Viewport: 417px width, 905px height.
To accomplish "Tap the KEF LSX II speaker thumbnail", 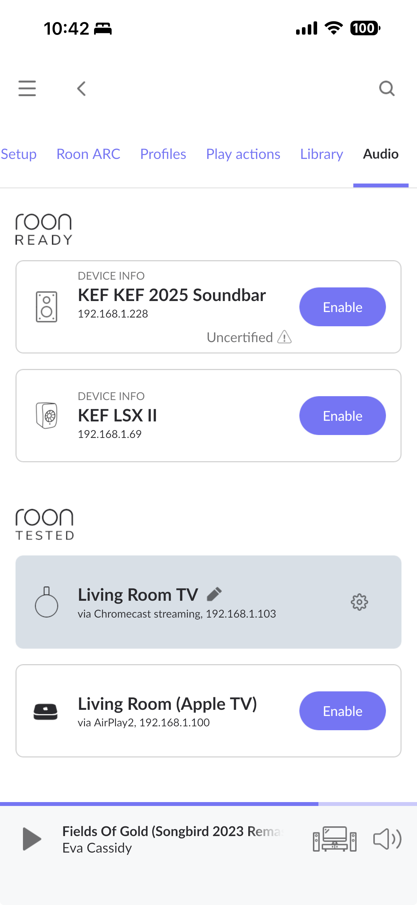I will pyautogui.click(x=46, y=415).
